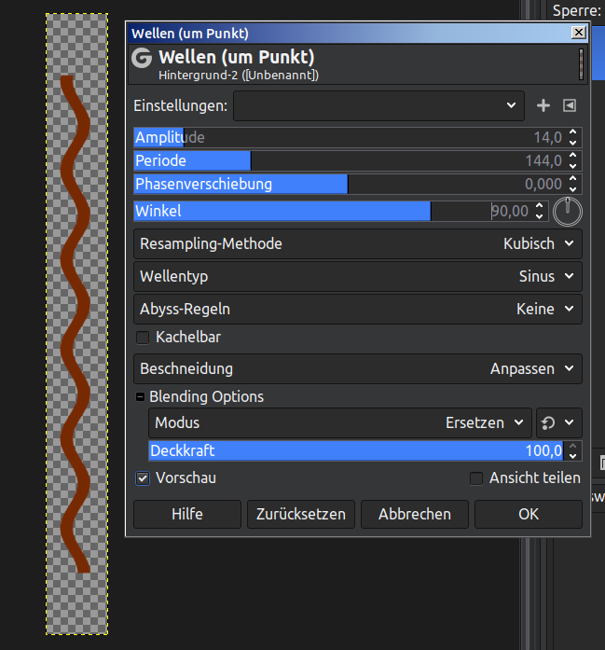Open the Abyss-Regeln dropdown

pyautogui.click(x=358, y=309)
